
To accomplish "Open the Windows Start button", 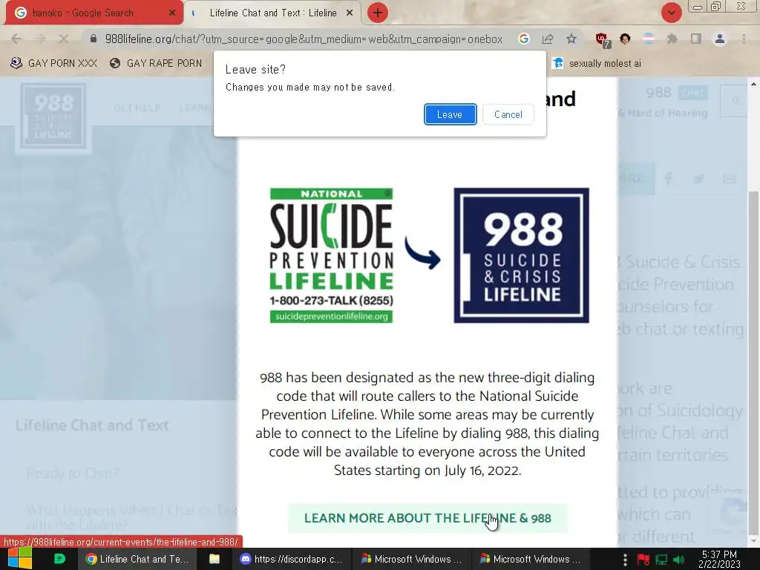I will (20, 559).
